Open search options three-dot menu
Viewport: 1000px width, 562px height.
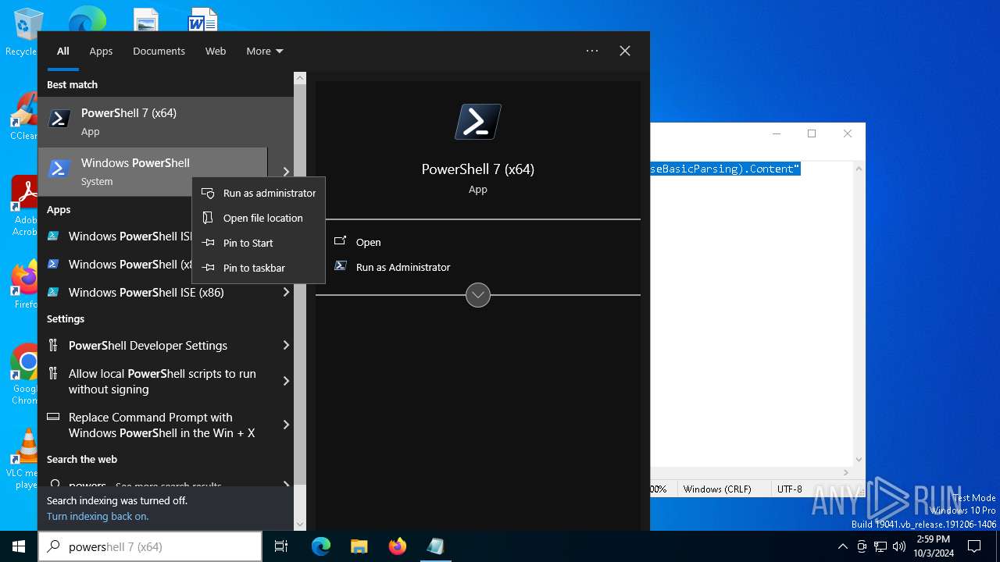coord(592,51)
